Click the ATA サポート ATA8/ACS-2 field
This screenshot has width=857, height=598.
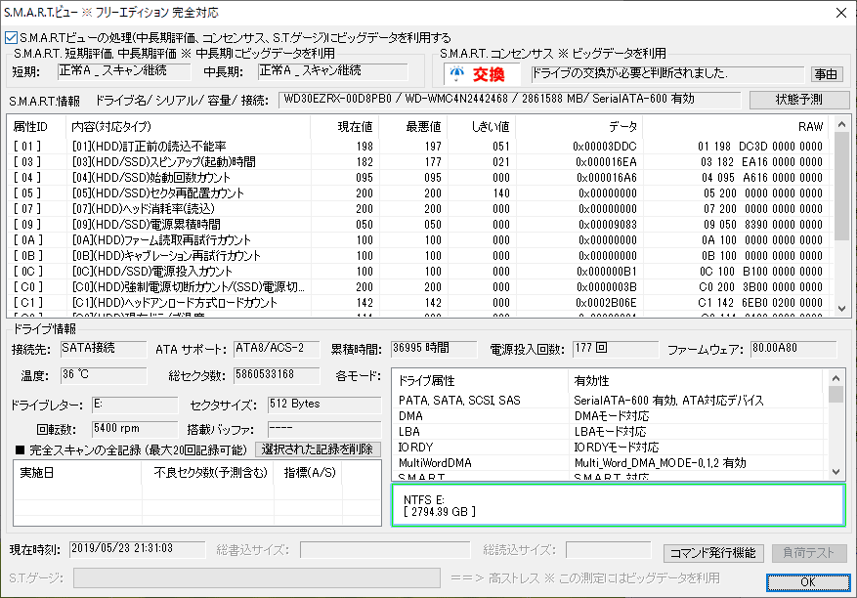[277, 349]
